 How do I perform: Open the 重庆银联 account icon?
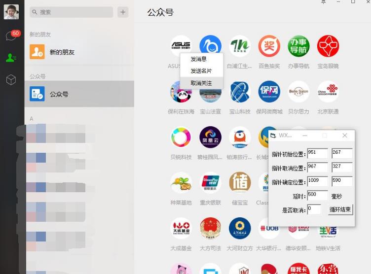pyautogui.click(x=210, y=183)
